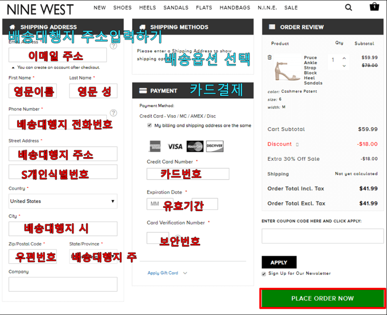387x315 pixels.
Task: Remove Pruce sandals with trash icon
Action: coord(270,57)
